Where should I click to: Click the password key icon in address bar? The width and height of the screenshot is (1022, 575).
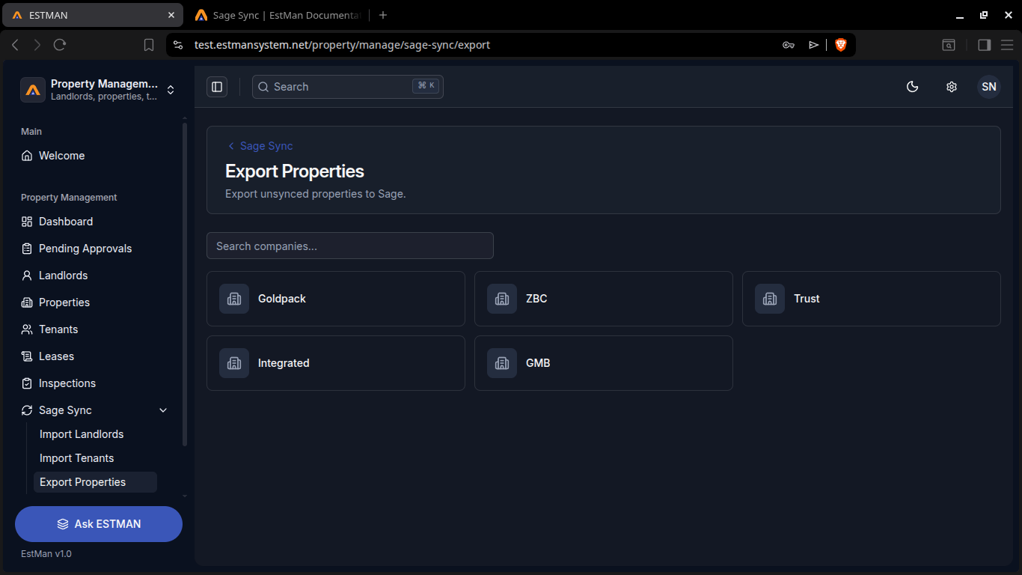click(789, 45)
